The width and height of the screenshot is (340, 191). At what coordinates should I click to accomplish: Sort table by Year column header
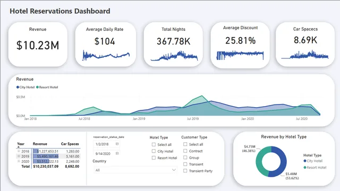21,144
